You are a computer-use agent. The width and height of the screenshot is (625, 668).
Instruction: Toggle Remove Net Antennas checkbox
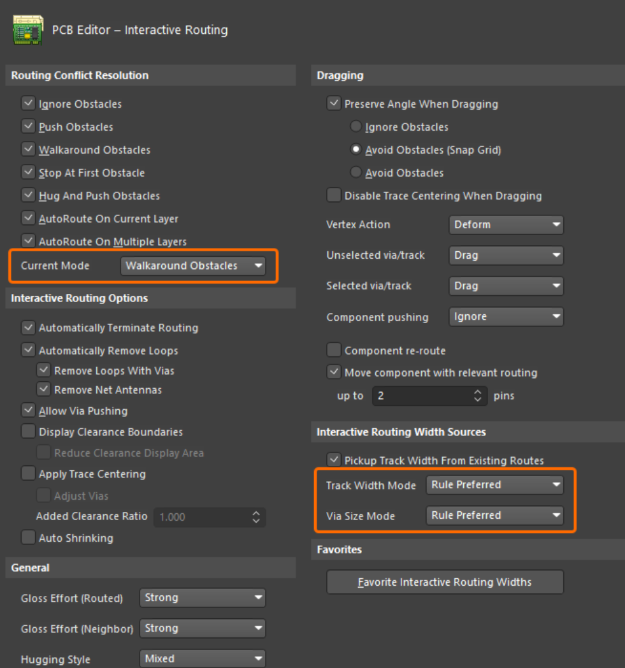coord(44,389)
